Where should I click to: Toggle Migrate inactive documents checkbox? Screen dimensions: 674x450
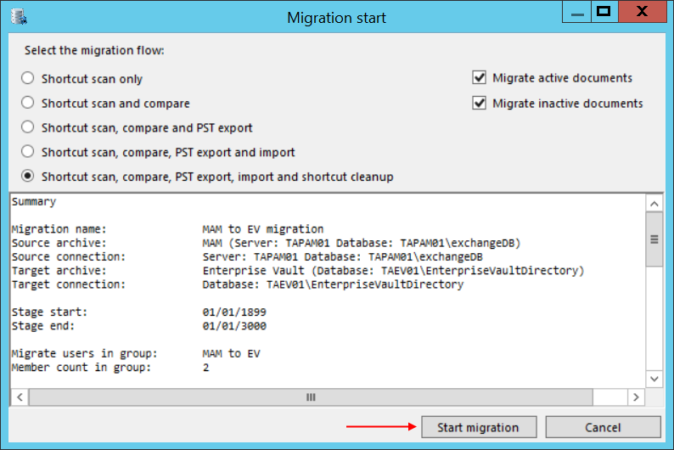pos(480,104)
